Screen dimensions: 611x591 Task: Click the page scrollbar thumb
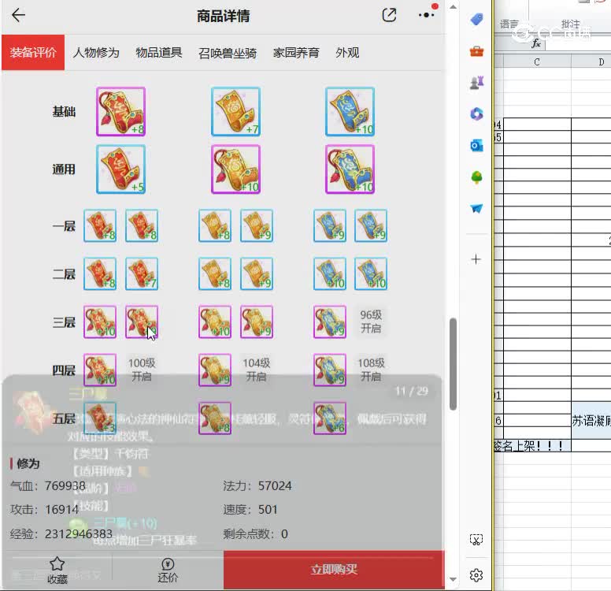point(453,364)
